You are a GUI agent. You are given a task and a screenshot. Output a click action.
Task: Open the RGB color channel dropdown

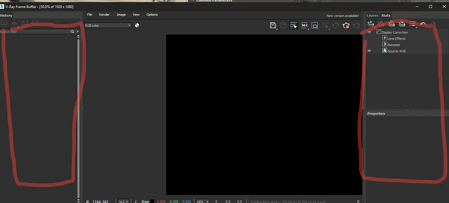click(x=108, y=25)
